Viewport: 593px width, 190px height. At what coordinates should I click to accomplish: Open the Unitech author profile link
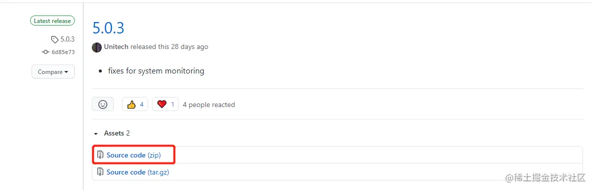116,46
